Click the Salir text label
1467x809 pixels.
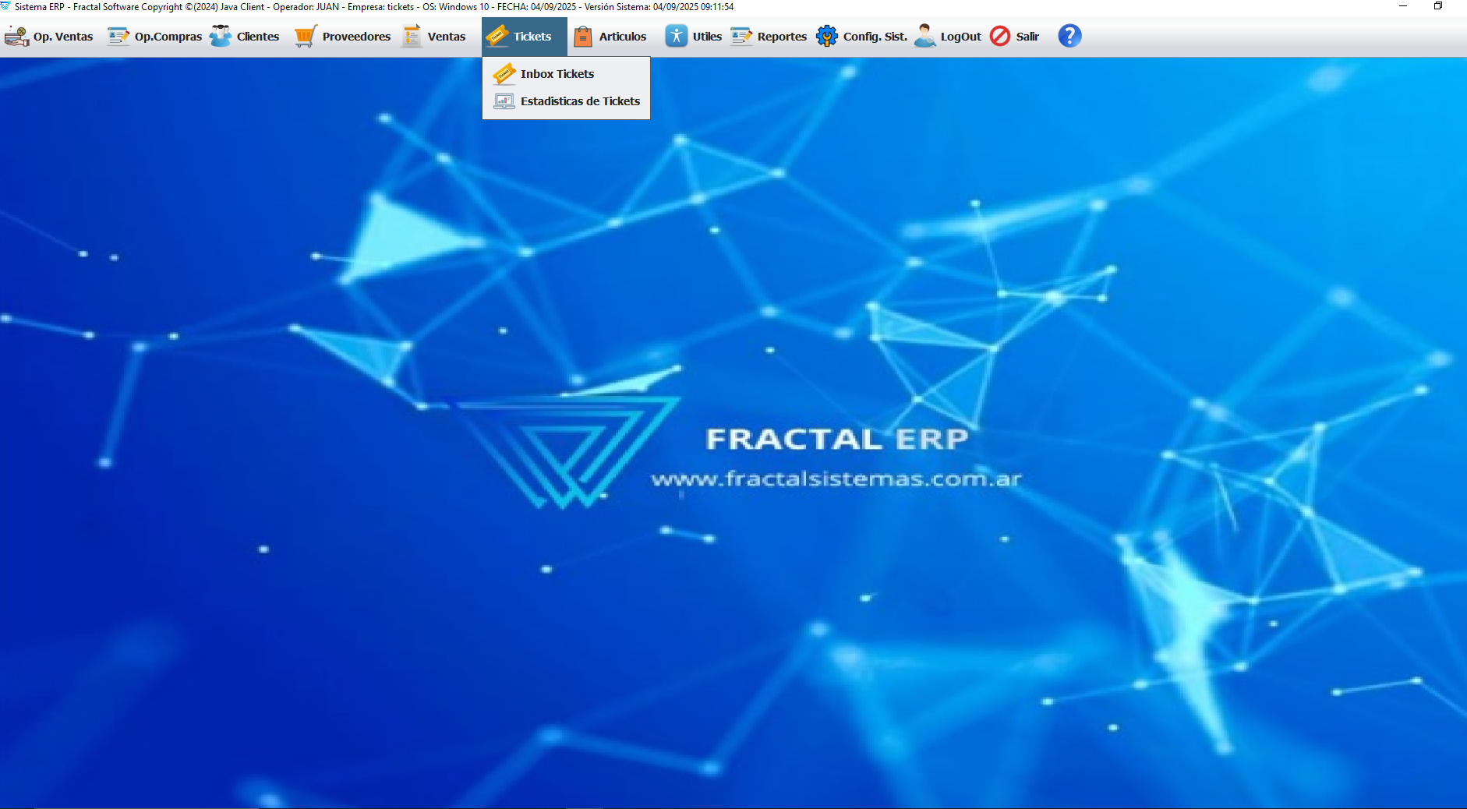pyautogui.click(x=1027, y=37)
